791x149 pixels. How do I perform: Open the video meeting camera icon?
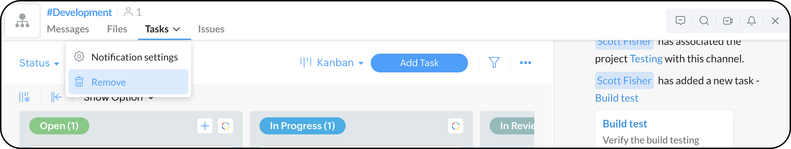[728, 21]
